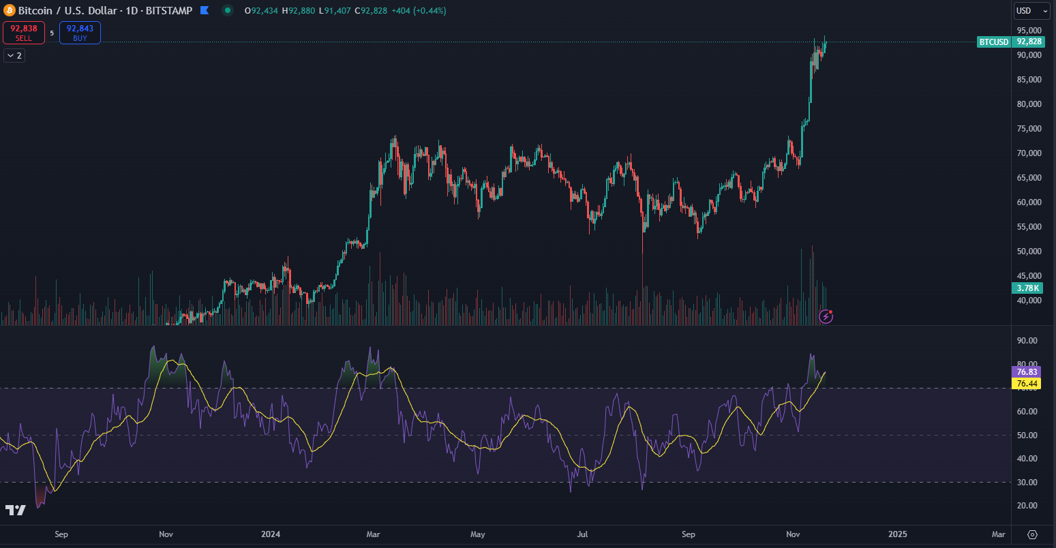Select the purple 76.83 RSI value label

pyautogui.click(x=1027, y=371)
